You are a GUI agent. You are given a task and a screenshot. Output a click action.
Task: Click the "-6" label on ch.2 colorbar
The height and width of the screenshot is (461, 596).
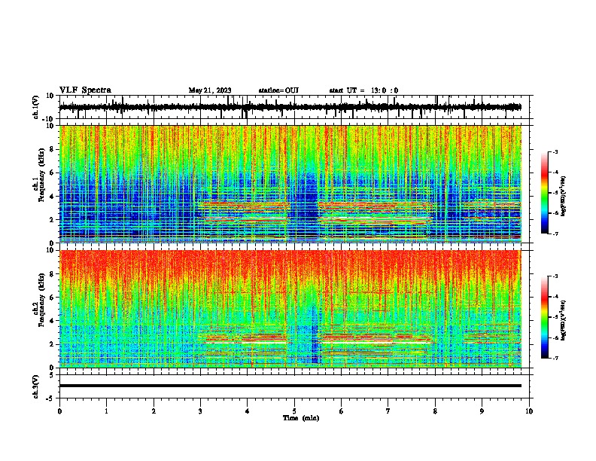tap(555, 337)
